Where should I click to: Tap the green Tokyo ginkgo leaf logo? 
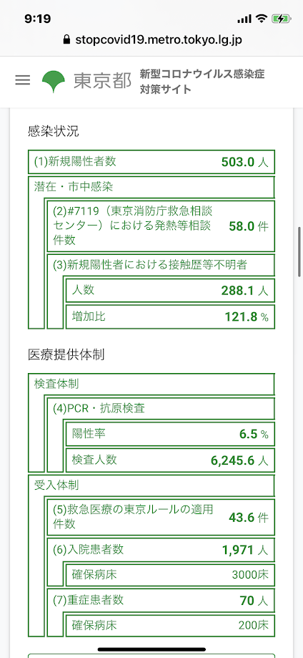point(53,82)
